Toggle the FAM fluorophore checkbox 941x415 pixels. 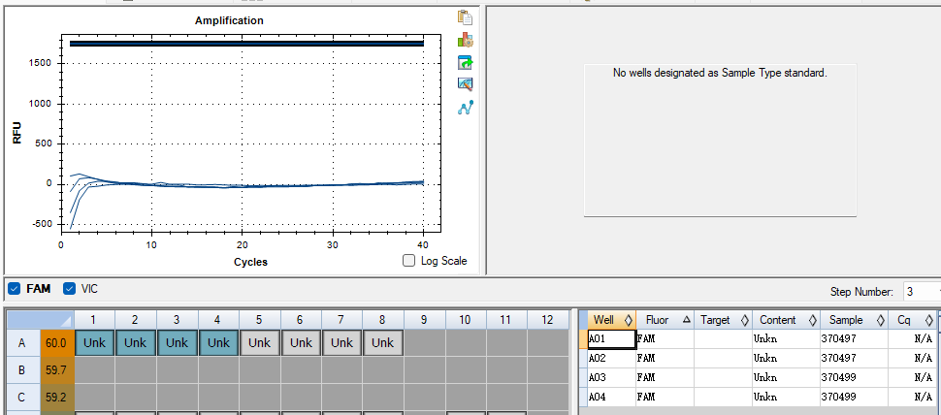click(x=15, y=289)
